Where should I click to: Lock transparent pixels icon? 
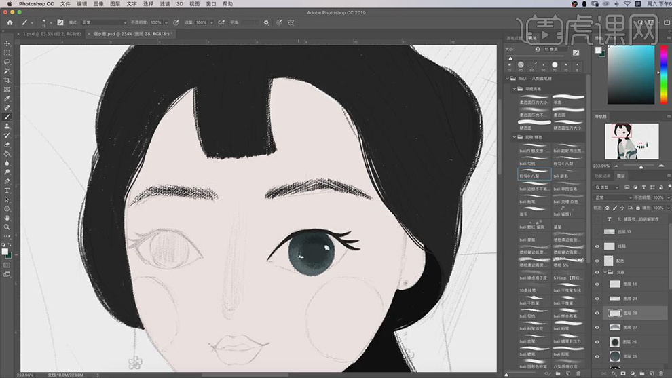[607, 208]
